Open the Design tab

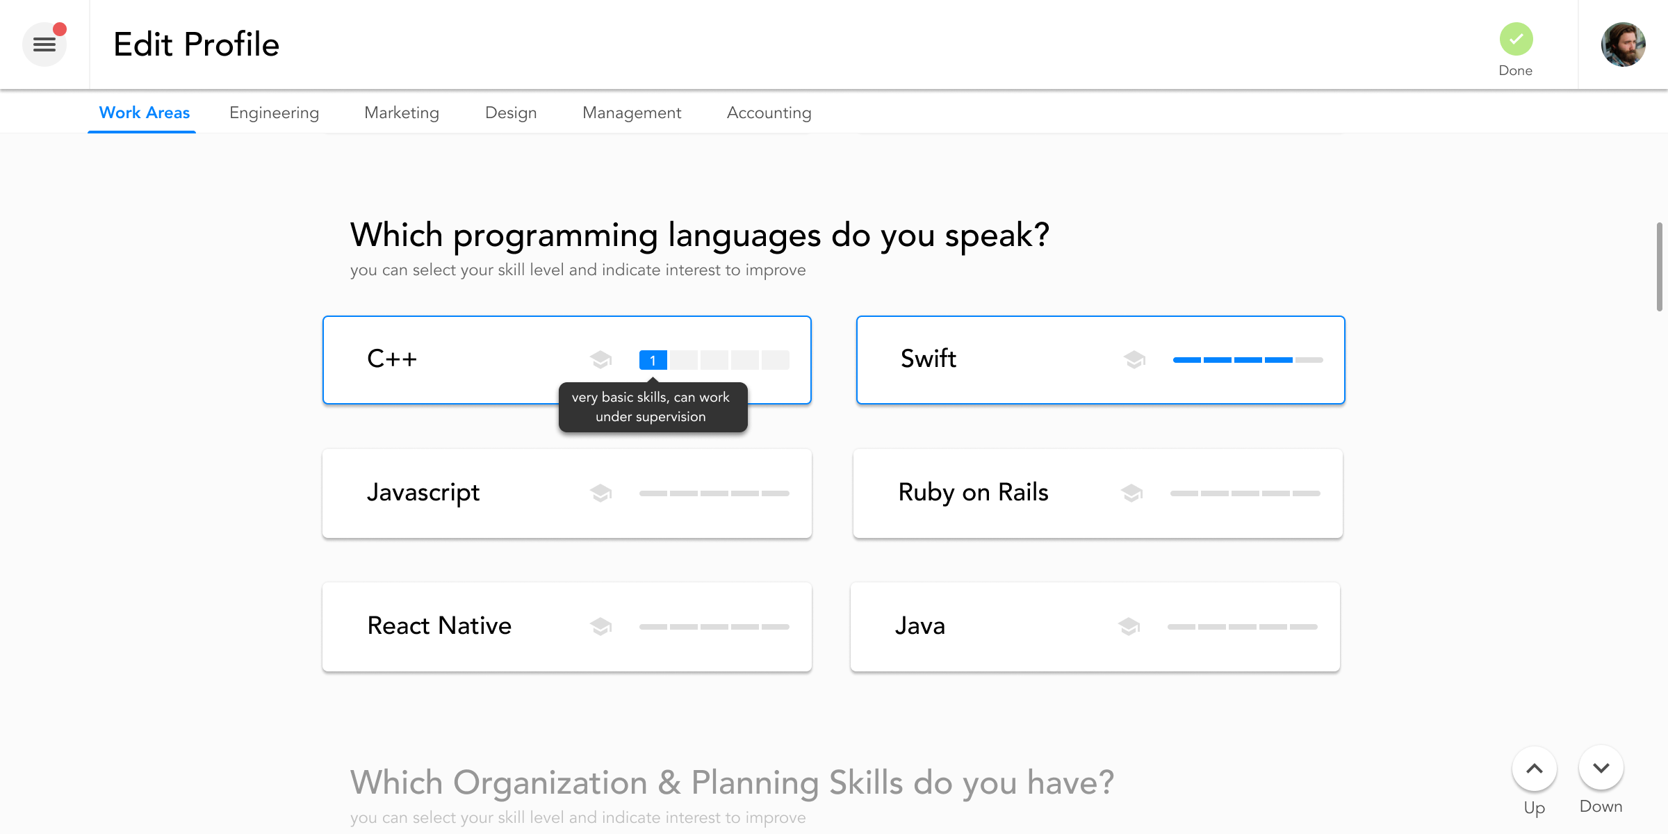(x=511, y=113)
